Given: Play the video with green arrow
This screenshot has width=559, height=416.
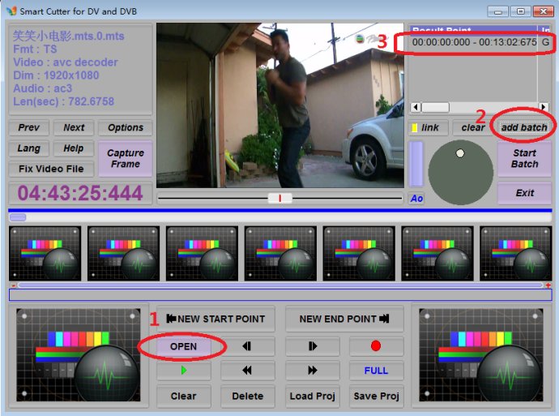Looking at the screenshot, I should tap(184, 371).
